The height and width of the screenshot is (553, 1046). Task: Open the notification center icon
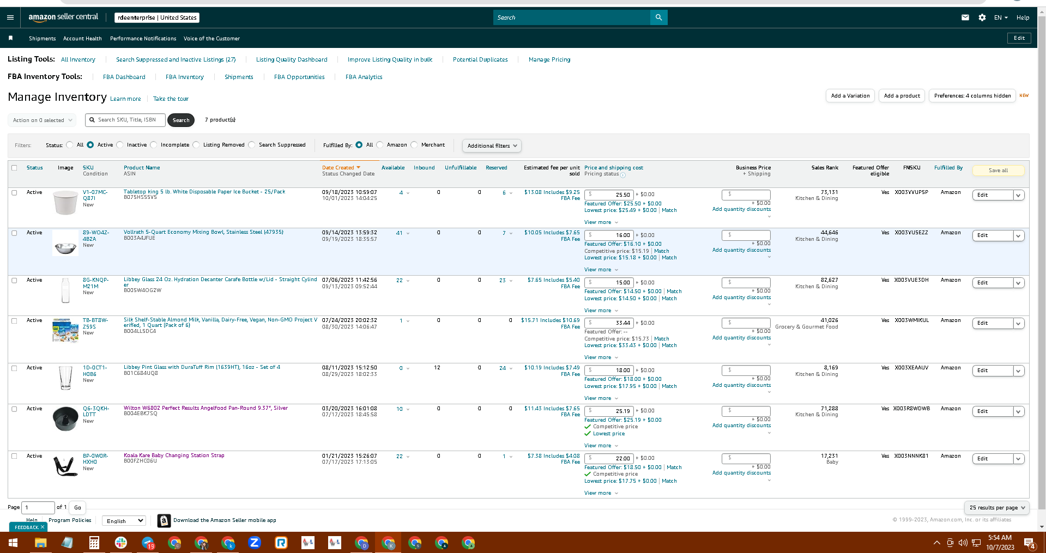point(1030,543)
